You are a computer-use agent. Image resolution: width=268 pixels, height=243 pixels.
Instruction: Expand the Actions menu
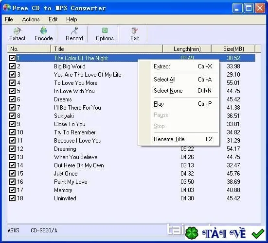(x=31, y=19)
